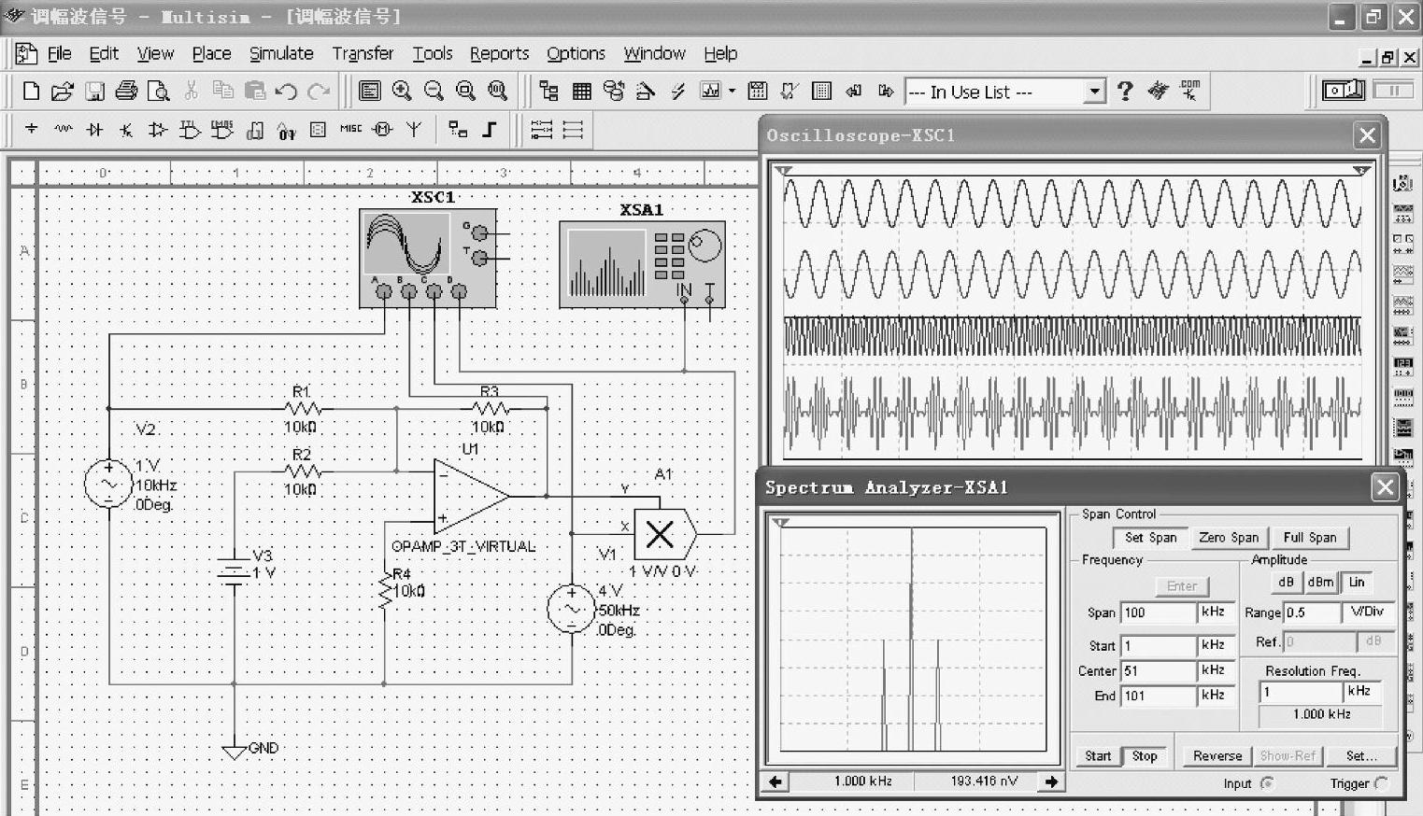Screen dimensions: 1423x816
Task: Click the Help question mark icon
Action: [x=1125, y=91]
